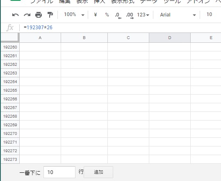The image size is (221, 181).
Task: Open the 挿入 menu
Action: click(x=100, y=1)
